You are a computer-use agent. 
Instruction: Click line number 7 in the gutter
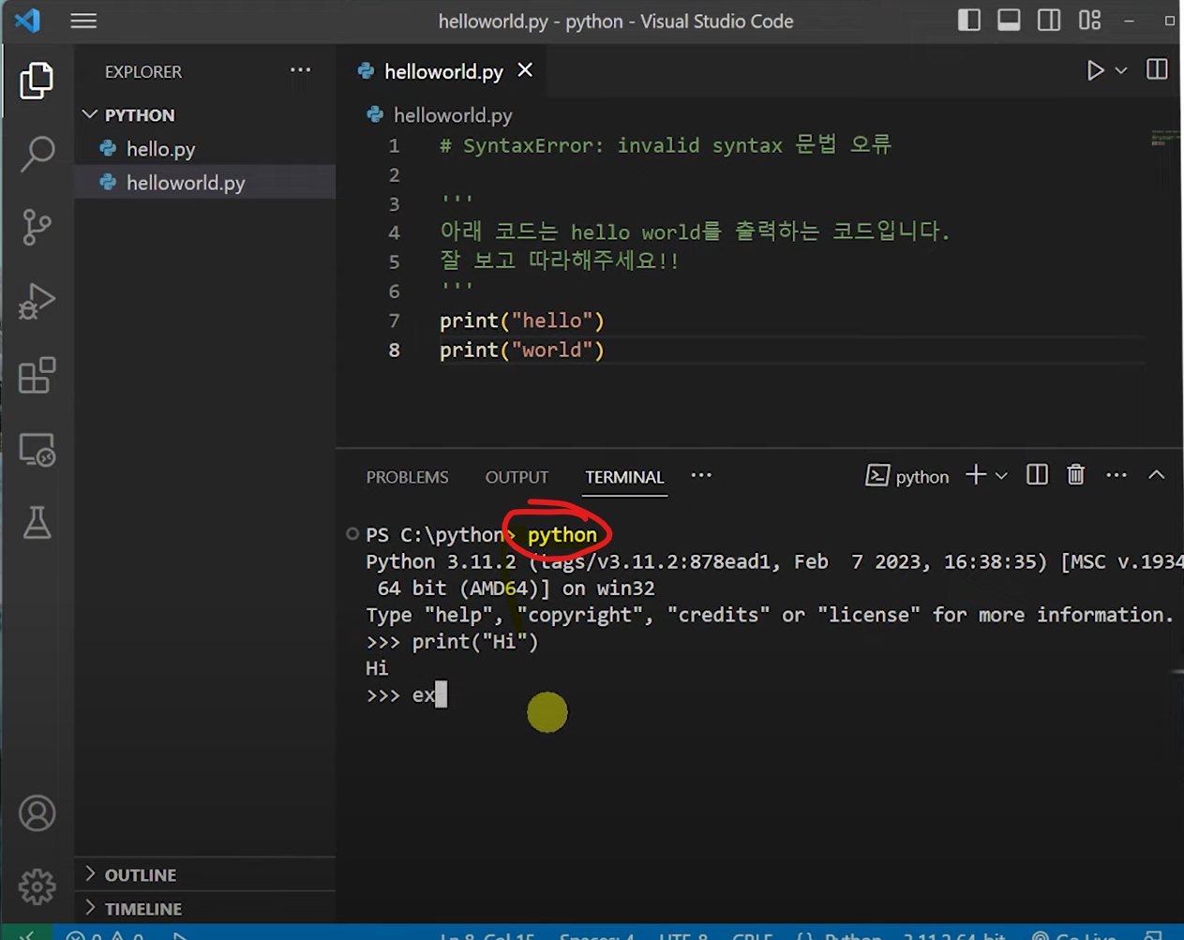[395, 321]
